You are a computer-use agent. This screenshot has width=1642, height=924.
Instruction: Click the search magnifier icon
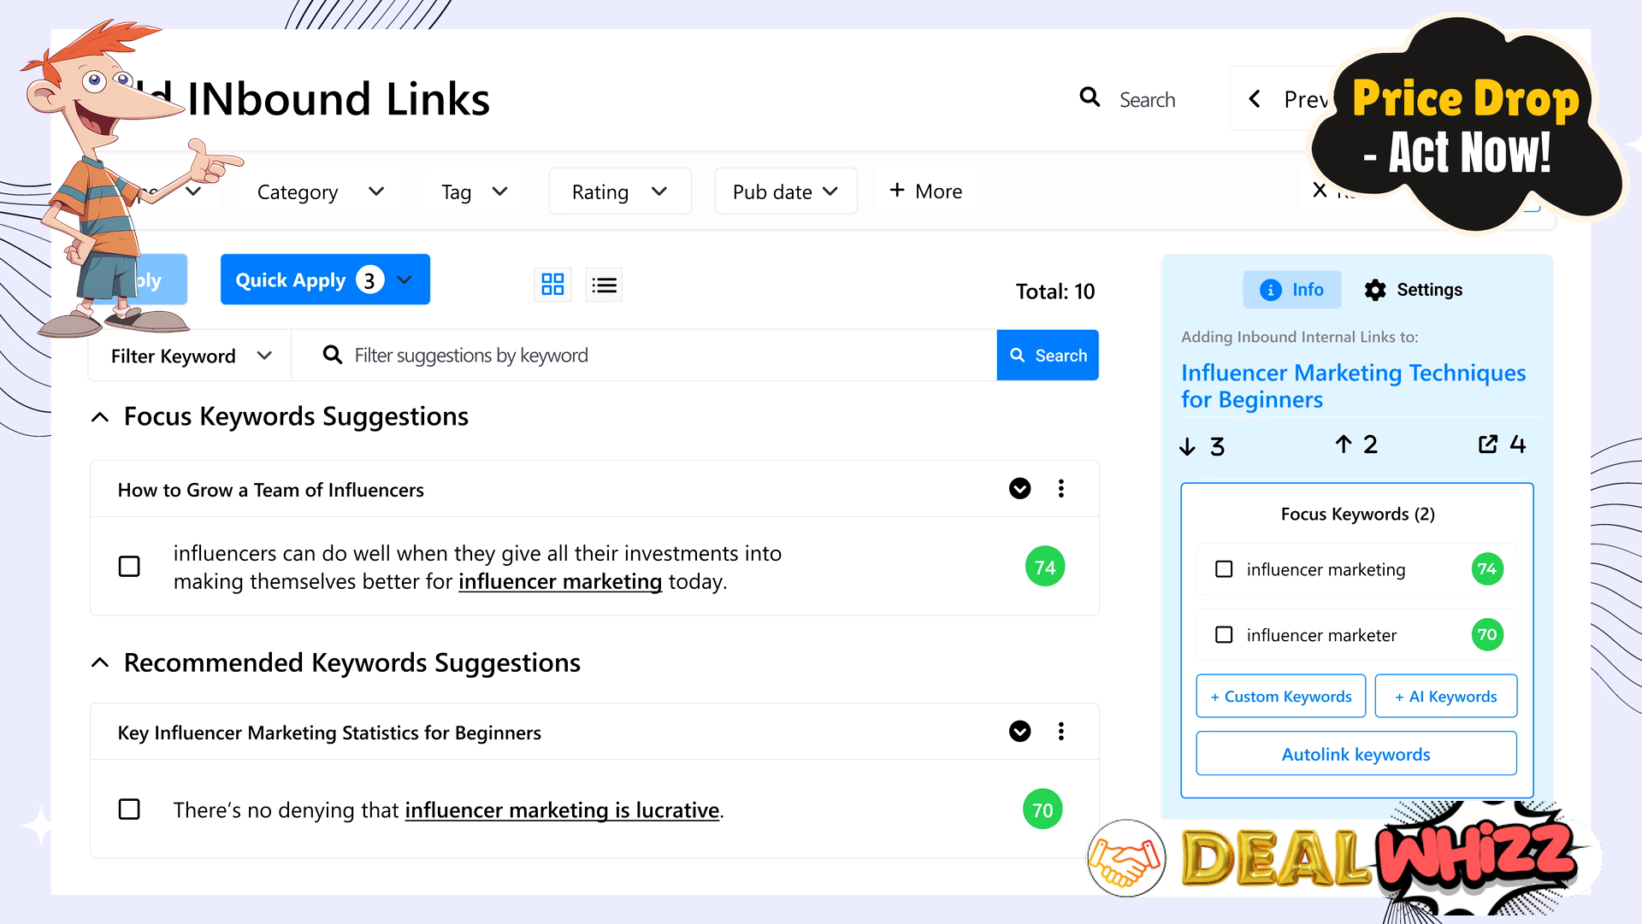[1090, 98]
